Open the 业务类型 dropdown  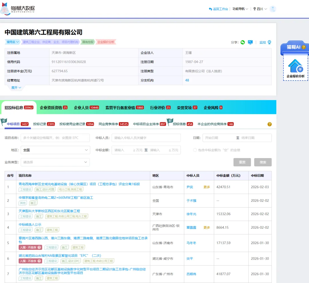click(55, 162)
